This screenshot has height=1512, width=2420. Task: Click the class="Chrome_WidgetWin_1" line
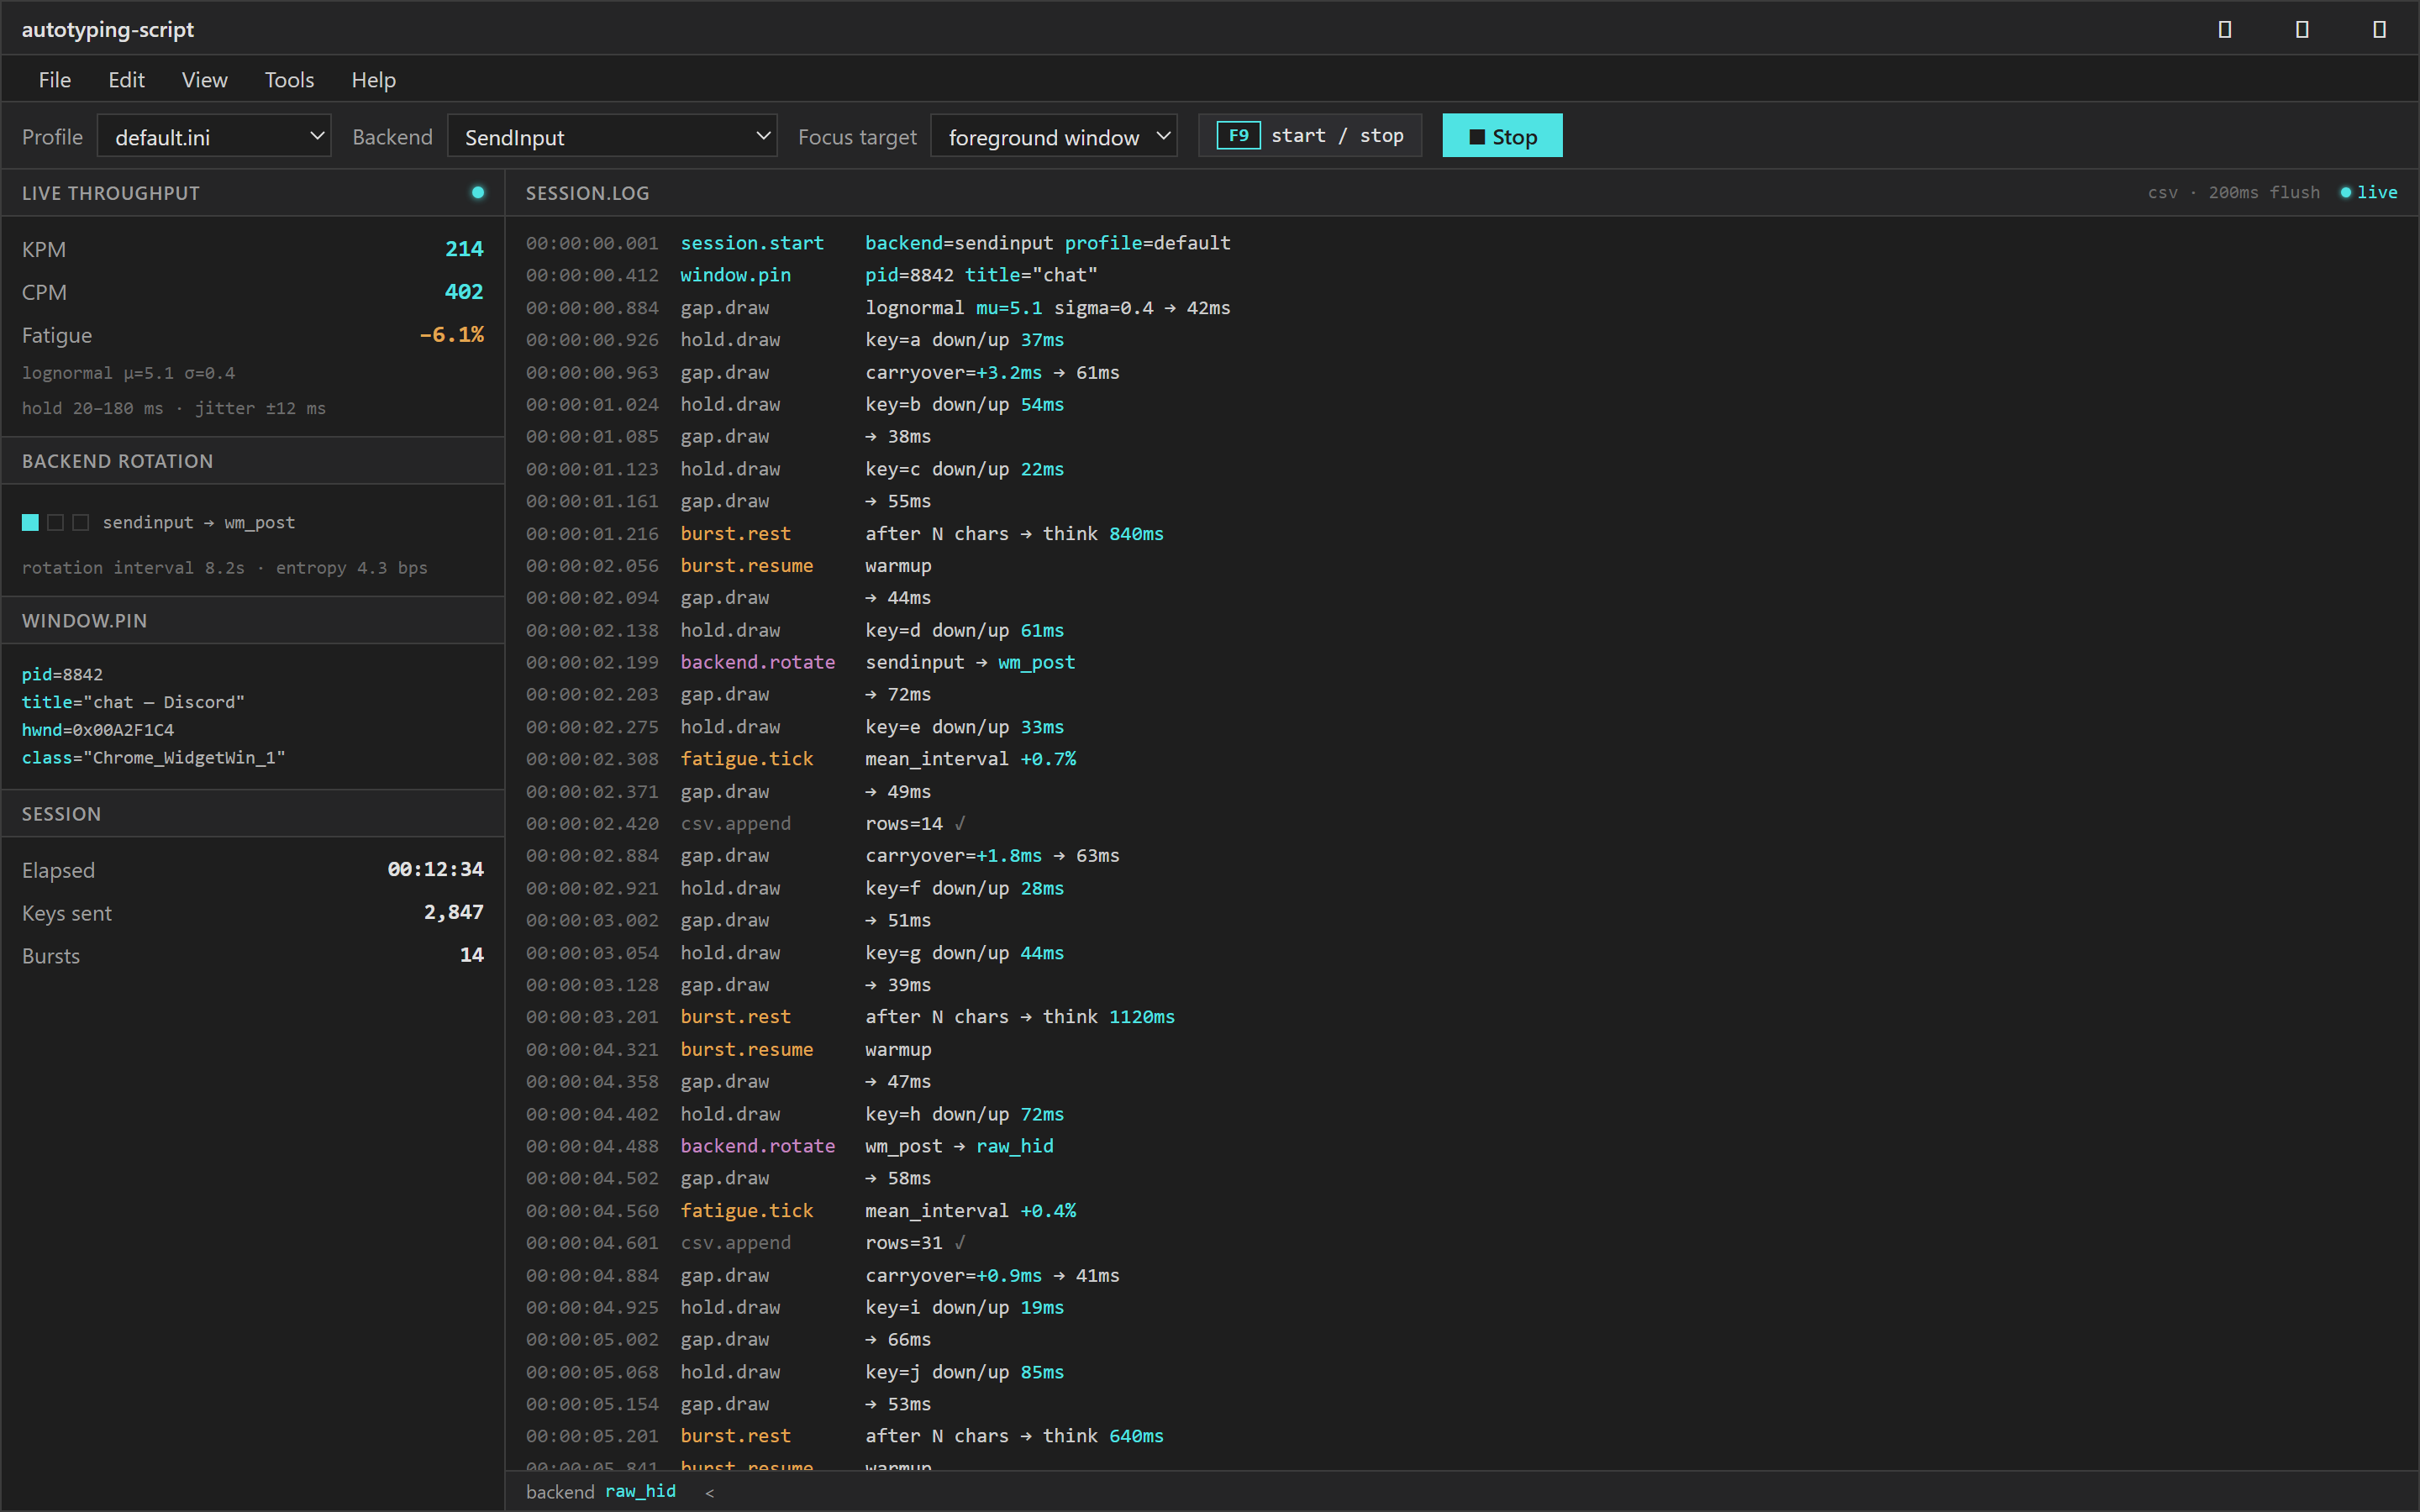(154, 759)
